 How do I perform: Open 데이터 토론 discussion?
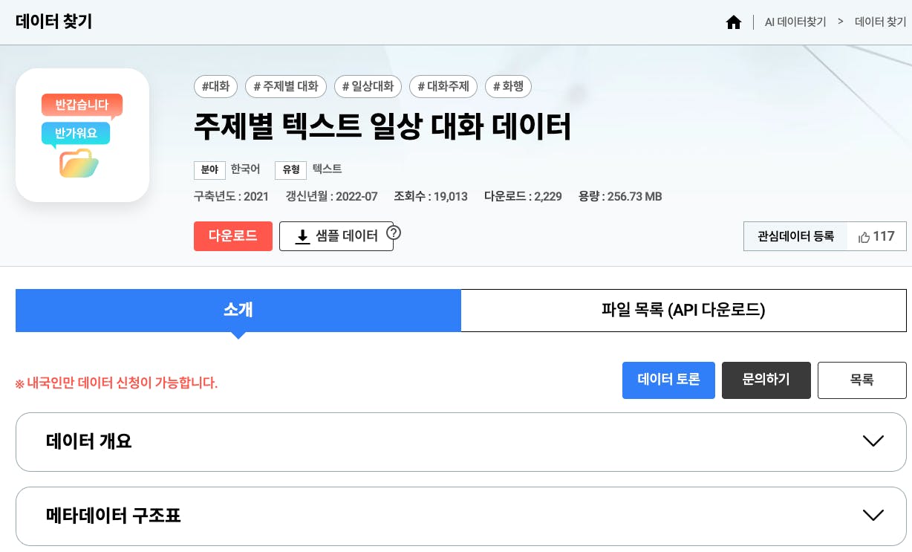coord(668,380)
